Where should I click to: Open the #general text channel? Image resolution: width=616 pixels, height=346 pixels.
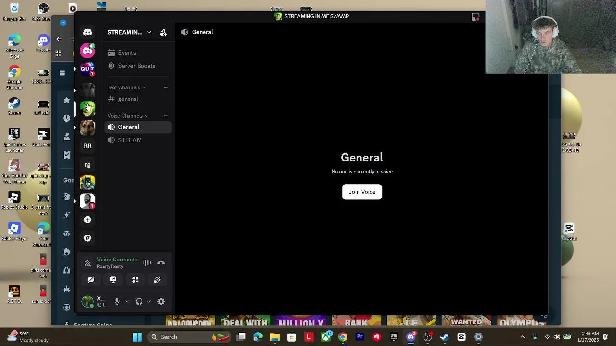(x=138, y=99)
